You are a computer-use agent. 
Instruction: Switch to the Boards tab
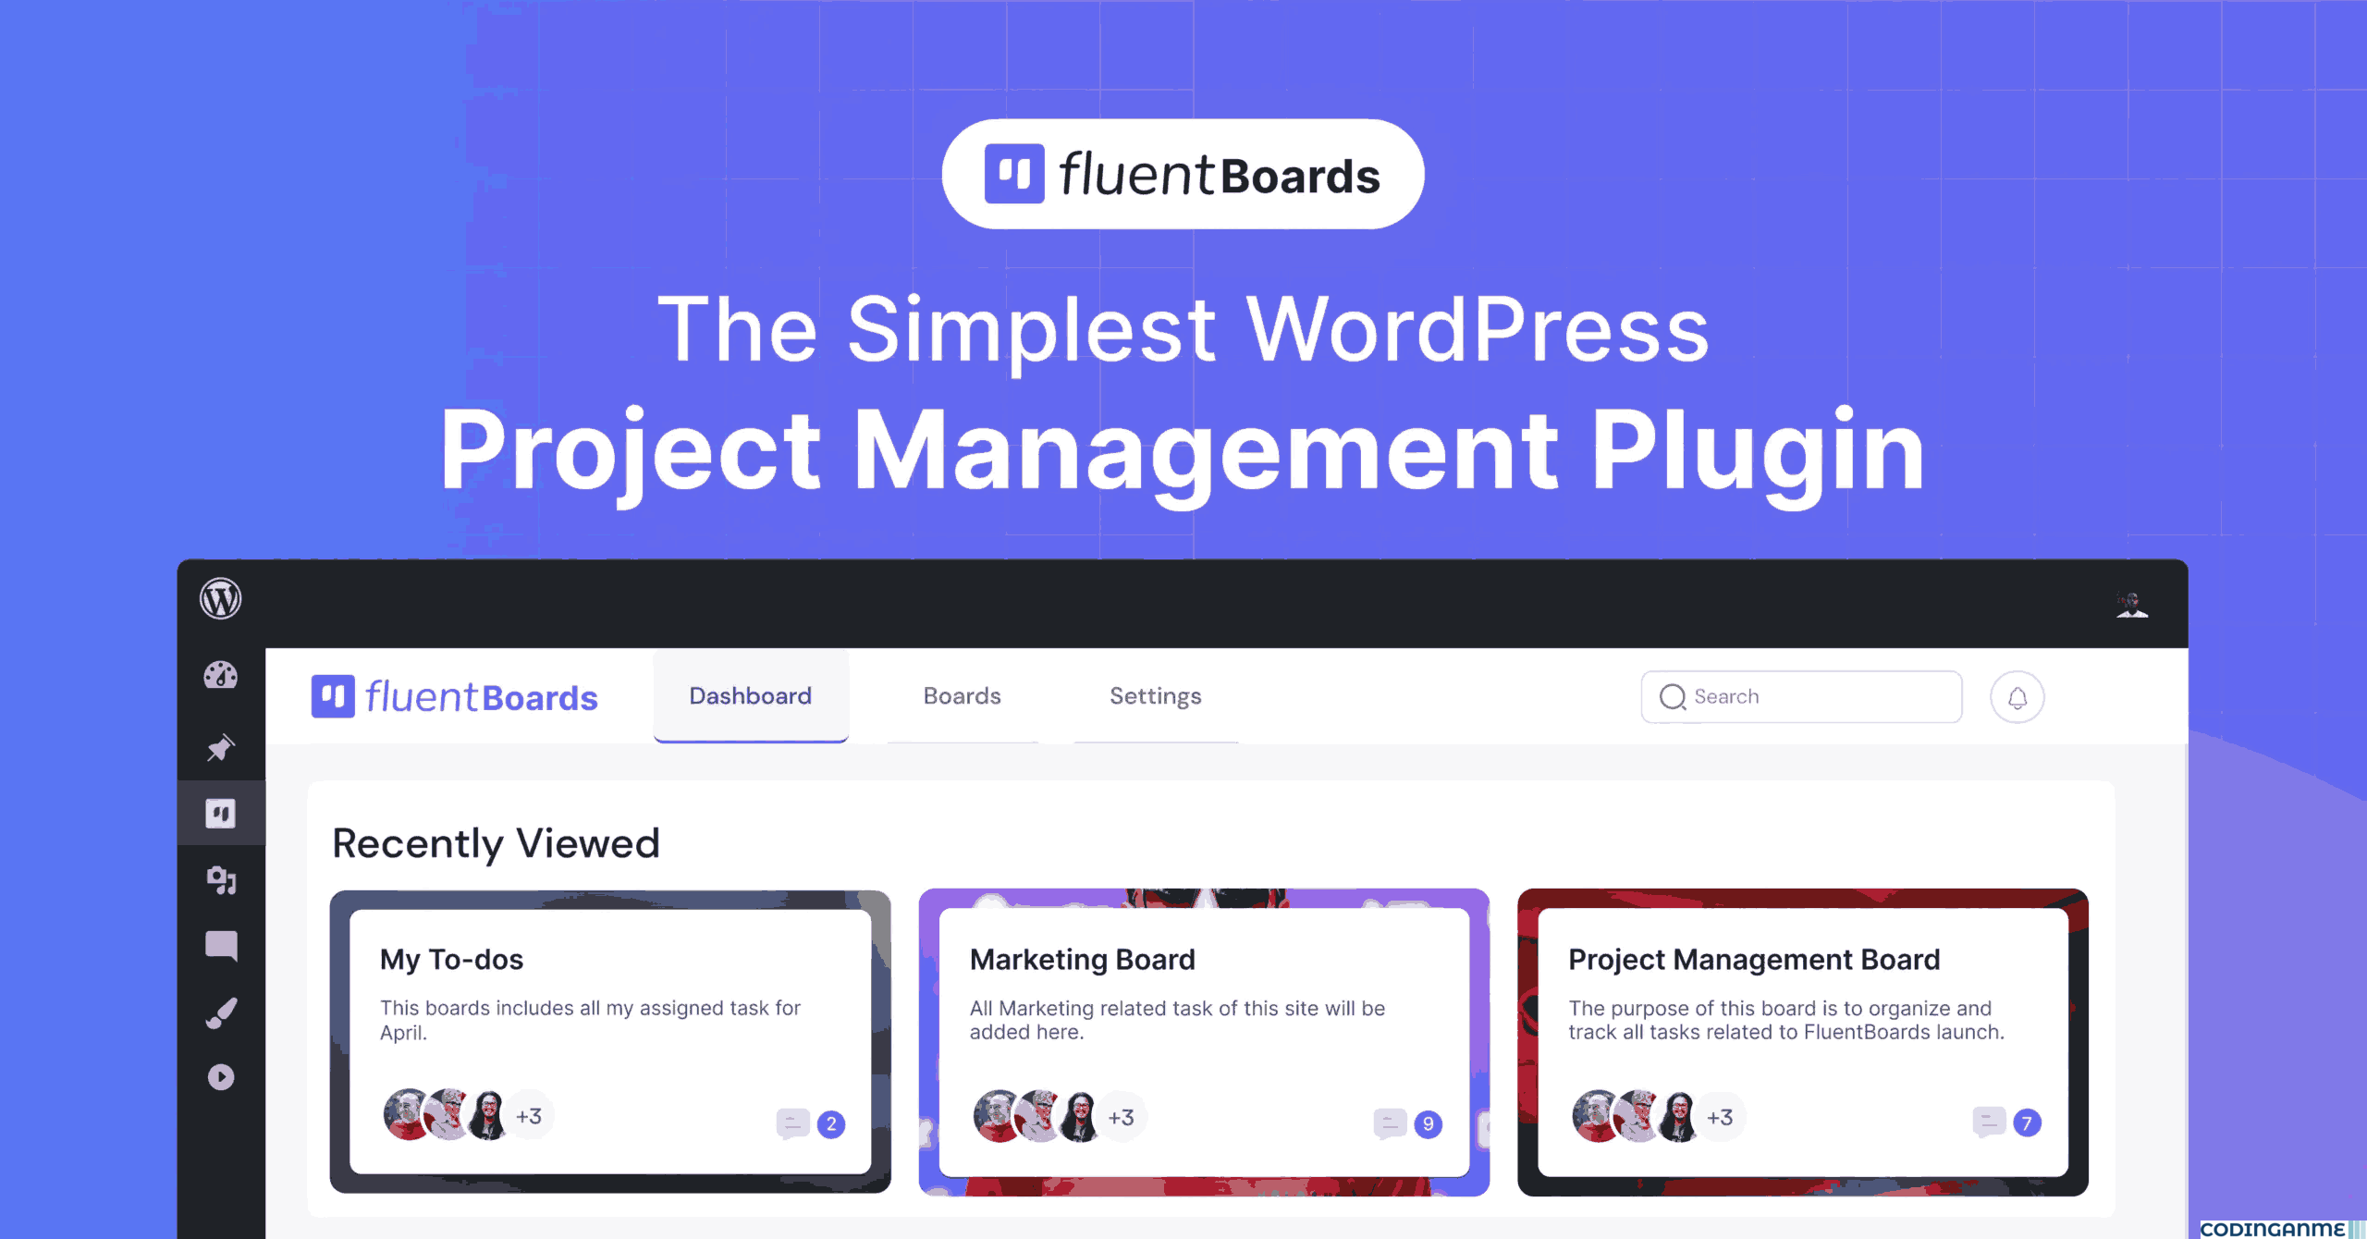[963, 696]
